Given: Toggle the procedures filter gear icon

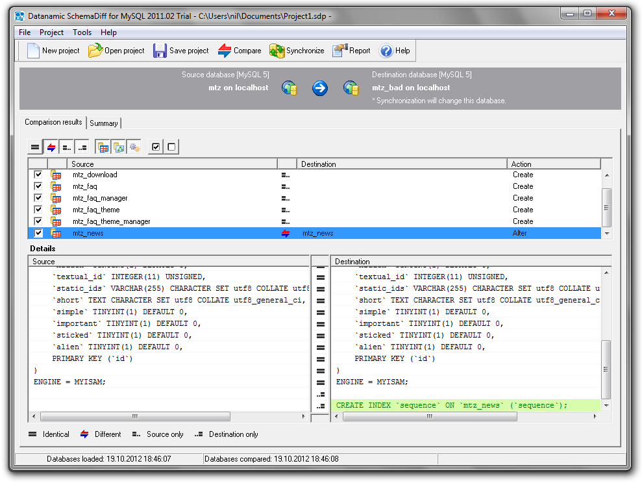Looking at the screenshot, I should (x=134, y=147).
